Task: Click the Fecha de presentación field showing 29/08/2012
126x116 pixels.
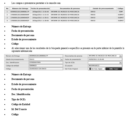Action: coord(105,59)
